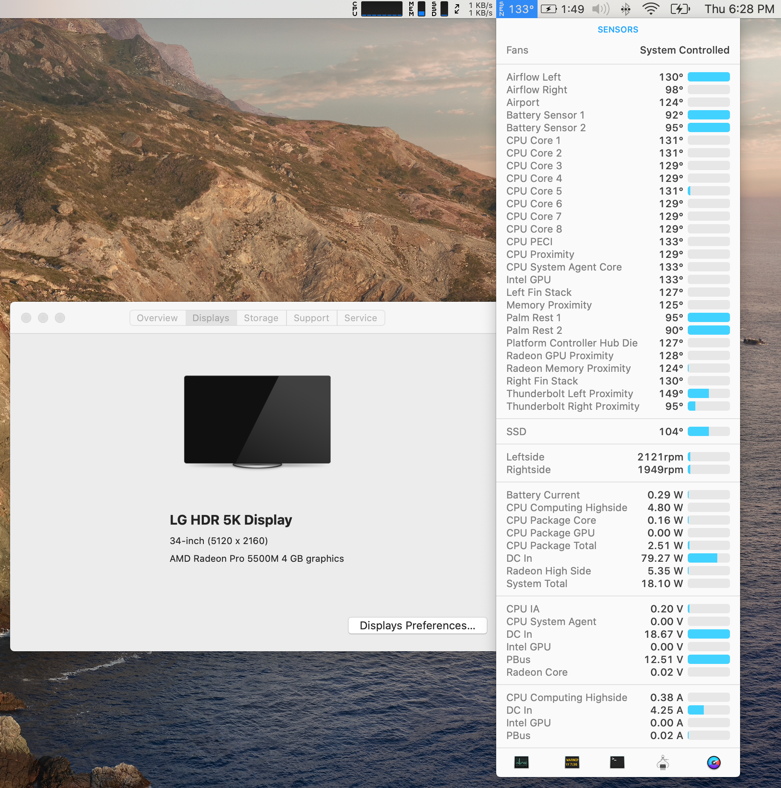Click the network KB/s monitor in menu bar
Viewport: 781px width, 788px height.
[473, 9]
